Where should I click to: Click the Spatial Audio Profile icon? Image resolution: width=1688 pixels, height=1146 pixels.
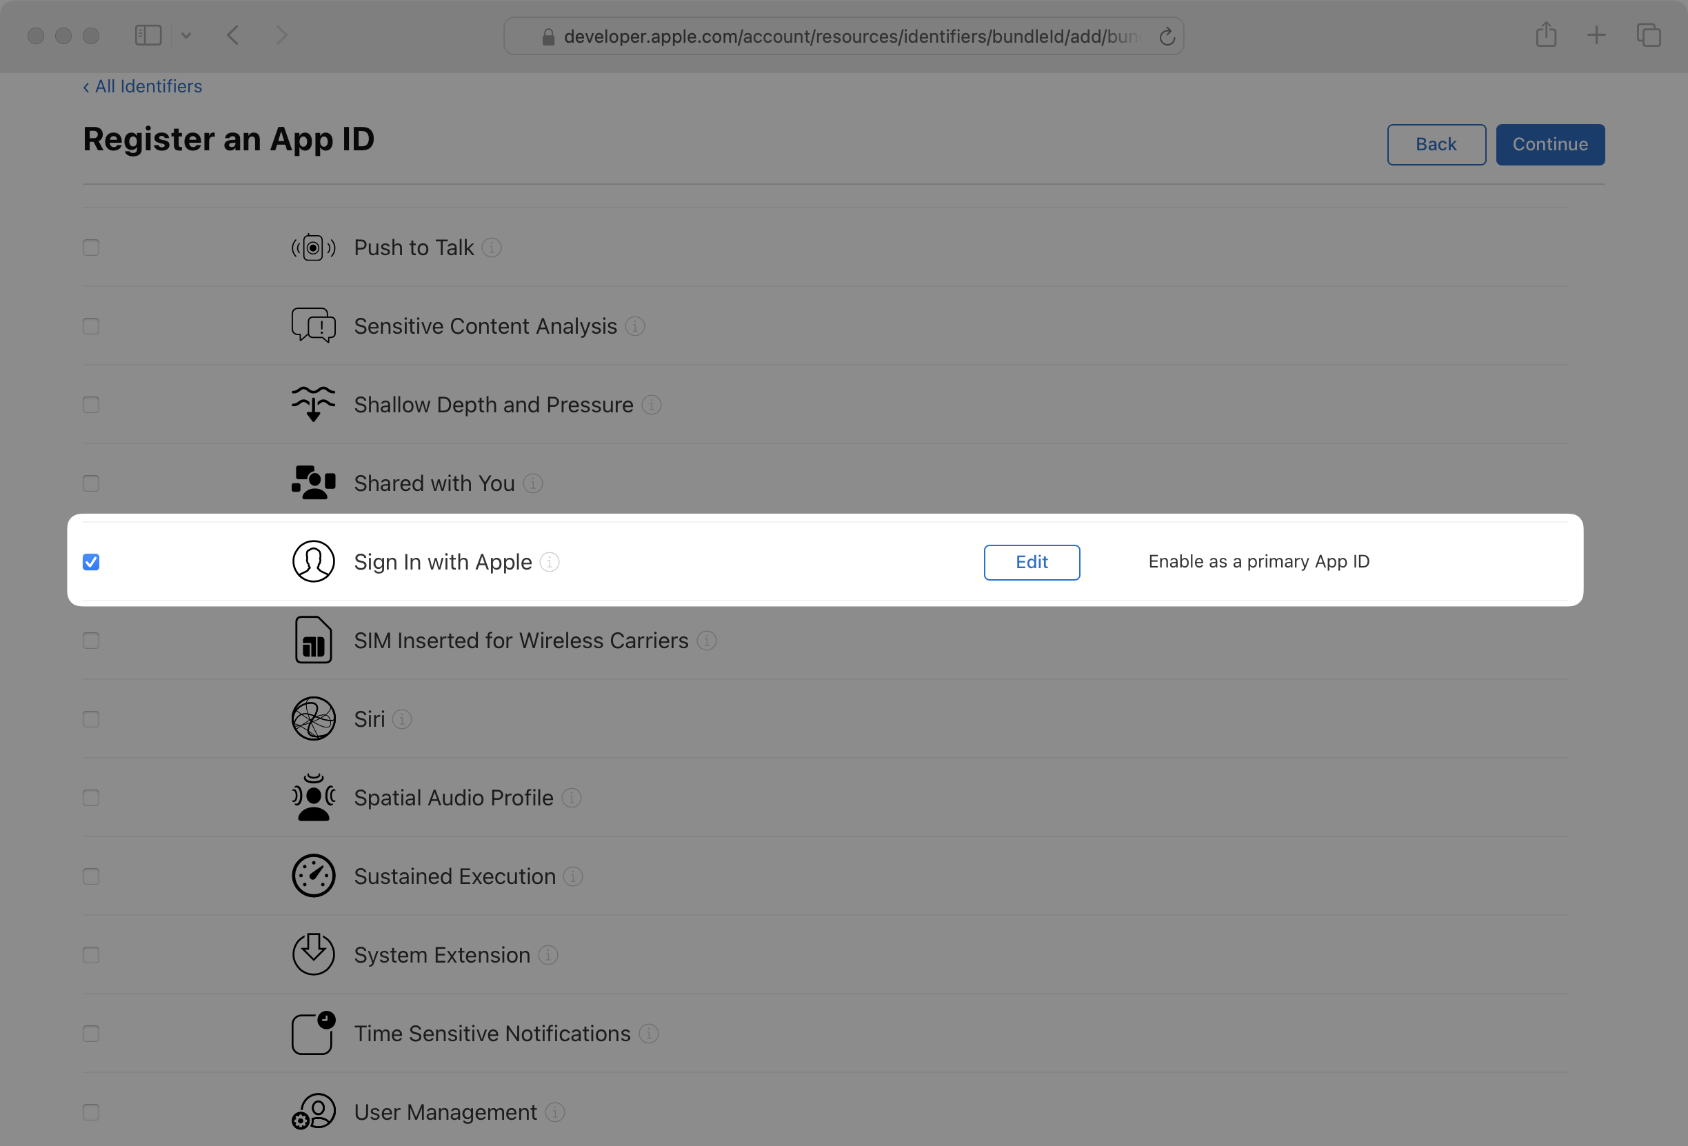(312, 797)
